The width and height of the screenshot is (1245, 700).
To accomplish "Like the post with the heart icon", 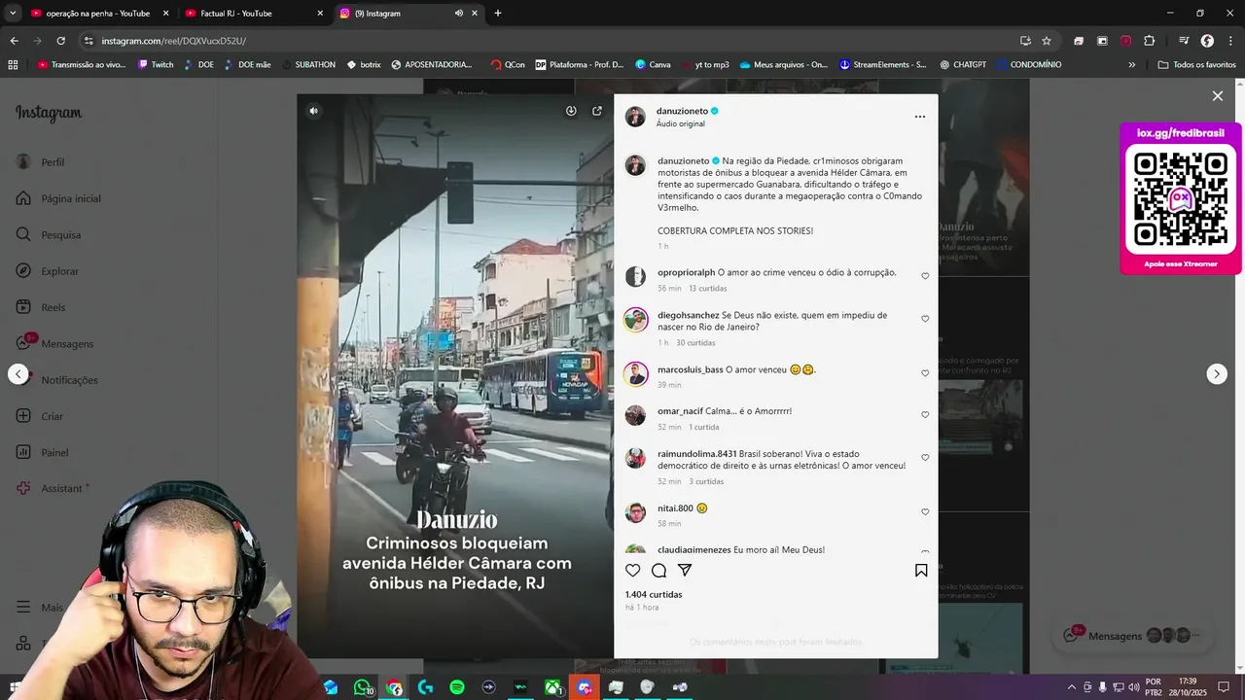I will (633, 571).
